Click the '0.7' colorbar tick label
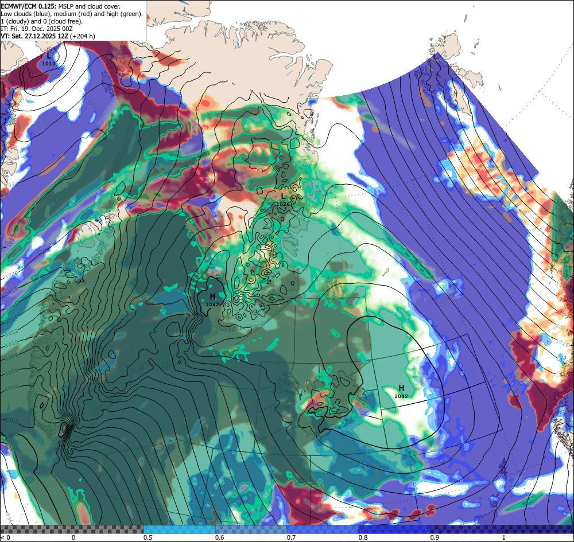Viewport: 574px width, 542px height. click(292, 537)
